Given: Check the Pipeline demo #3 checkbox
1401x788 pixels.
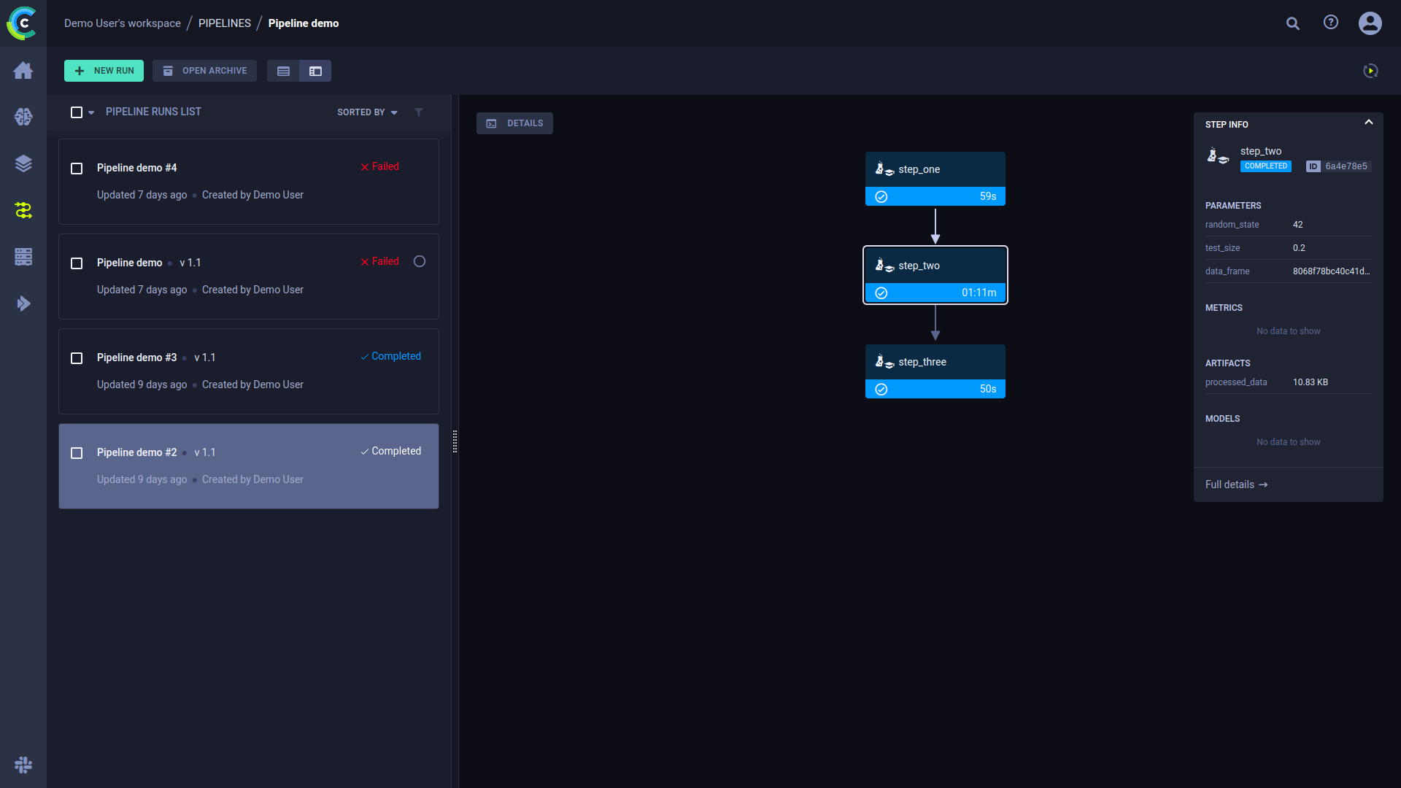Looking at the screenshot, I should [x=77, y=358].
